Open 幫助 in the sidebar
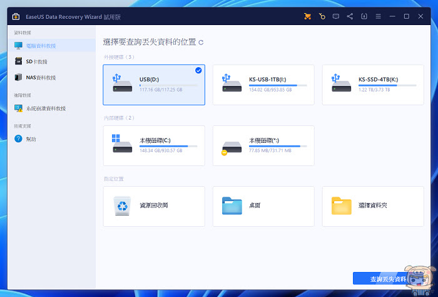This screenshot has height=297, width=438. coord(52,138)
